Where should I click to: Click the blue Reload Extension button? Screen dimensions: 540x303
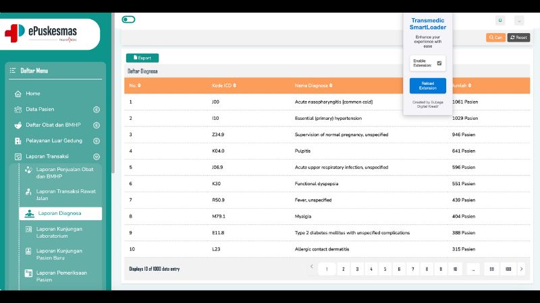(x=428, y=86)
